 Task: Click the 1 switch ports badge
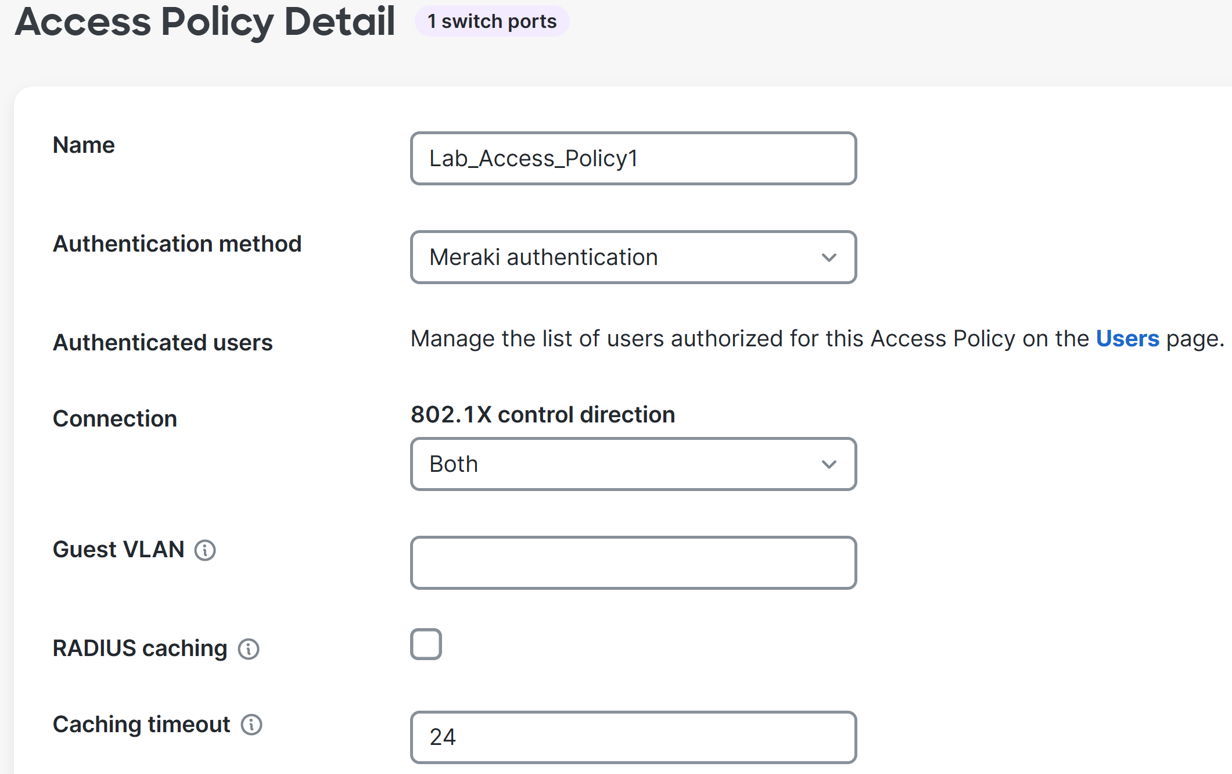point(492,21)
